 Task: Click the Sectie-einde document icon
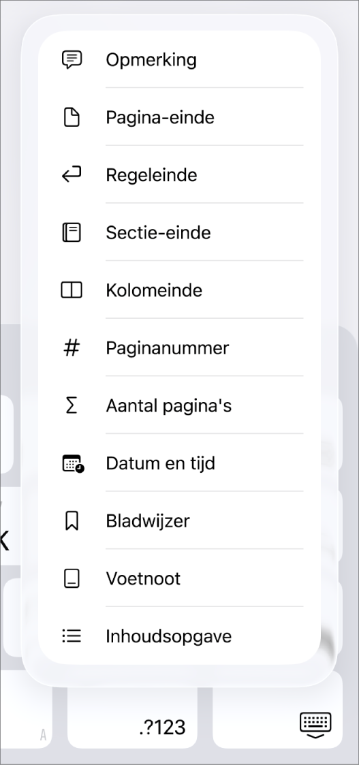(72, 233)
